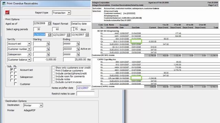
Task: Click the Page 1 of 7 text
Action: click(213, 5)
